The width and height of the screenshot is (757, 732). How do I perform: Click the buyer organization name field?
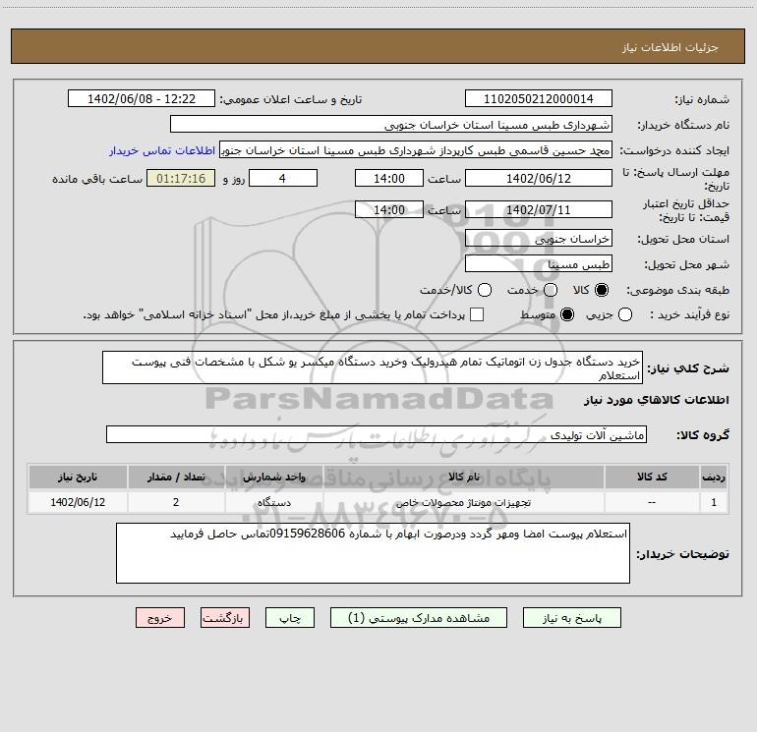click(391, 124)
